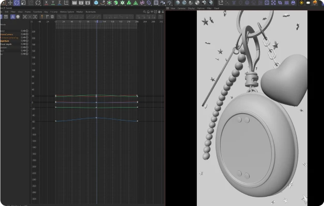Click the delete key trash icon
Viewport: 324px width, 206px height.
(53, 17)
